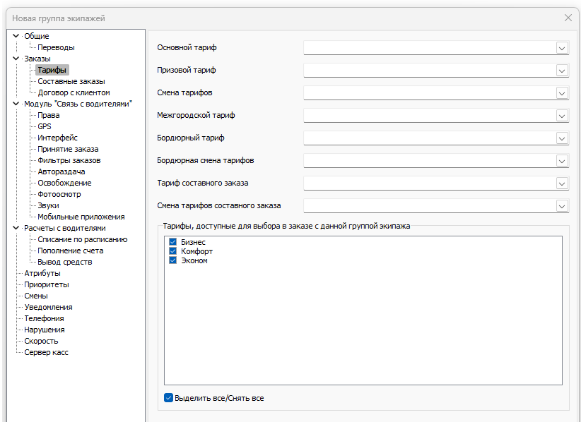
Task: Collapse the Расчеты с водителями node
Action: pos(16,228)
